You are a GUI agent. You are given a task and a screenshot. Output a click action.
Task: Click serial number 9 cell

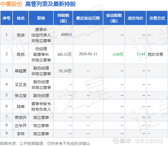point(6,133)
